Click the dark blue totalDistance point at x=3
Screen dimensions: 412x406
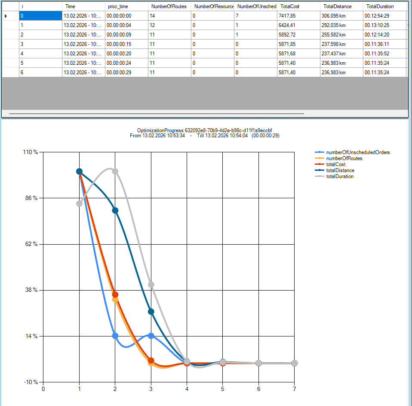151,312
